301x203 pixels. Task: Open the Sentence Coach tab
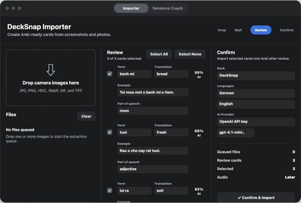[x=168, y=8]
